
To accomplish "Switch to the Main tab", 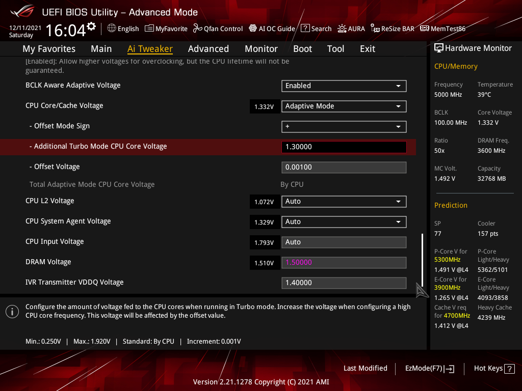I will tap(101, 49).
